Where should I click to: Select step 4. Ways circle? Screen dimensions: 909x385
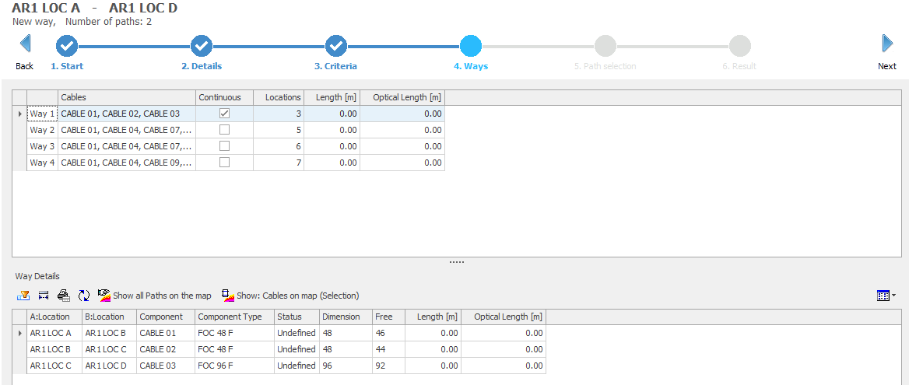(471, 45)
